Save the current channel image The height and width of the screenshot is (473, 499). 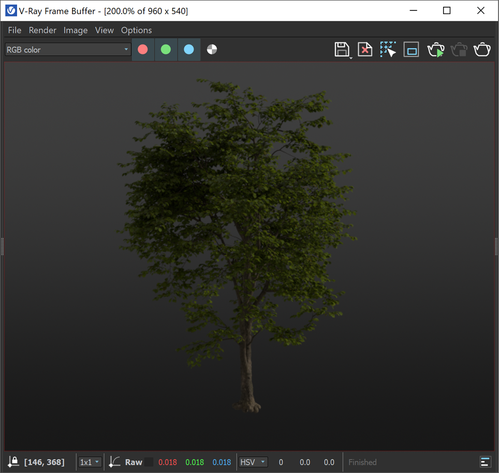[x=342, y=50]
